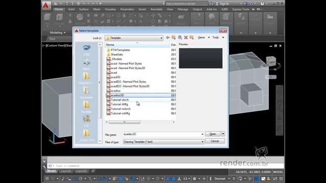Viewport: 326px width, 183px height.
Task: Open the AutoCAD application menu (red A)
Action: point(46,6)
